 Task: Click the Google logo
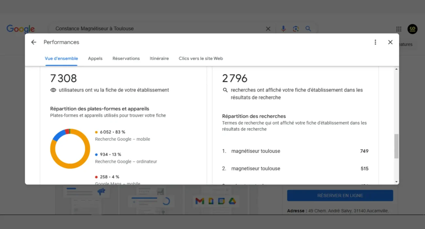(21, 29)
